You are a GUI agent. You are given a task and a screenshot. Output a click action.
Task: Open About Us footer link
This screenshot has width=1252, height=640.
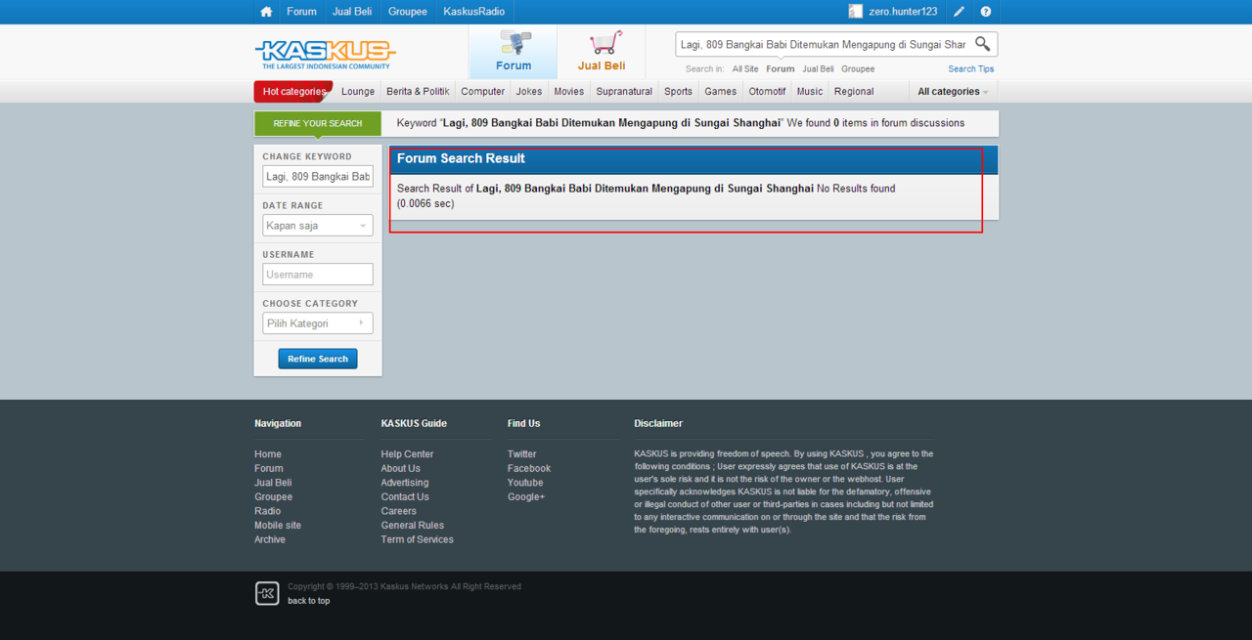point(401,469)
